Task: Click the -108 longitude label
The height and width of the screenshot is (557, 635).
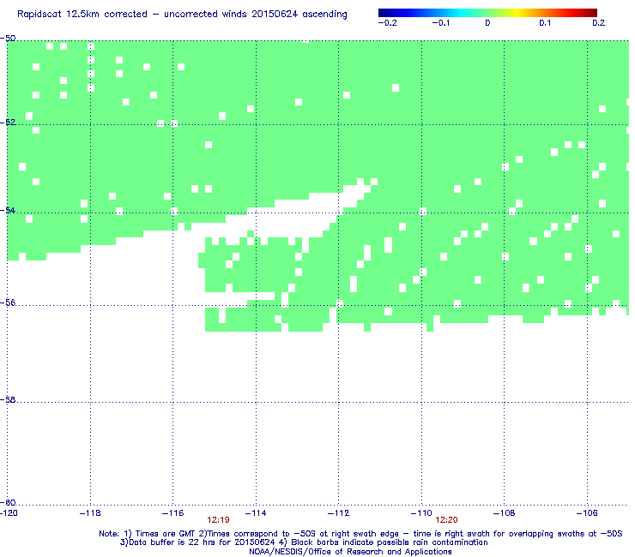Action: tap(505, 513)
